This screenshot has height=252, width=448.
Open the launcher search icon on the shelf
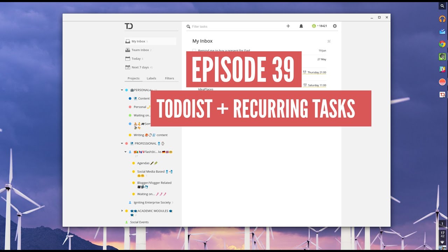pyautogui.click(x=442, y=6)
